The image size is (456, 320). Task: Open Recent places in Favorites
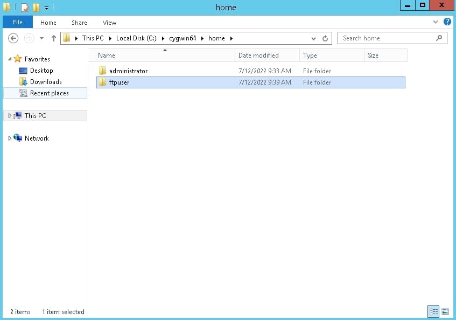(50, 93)
